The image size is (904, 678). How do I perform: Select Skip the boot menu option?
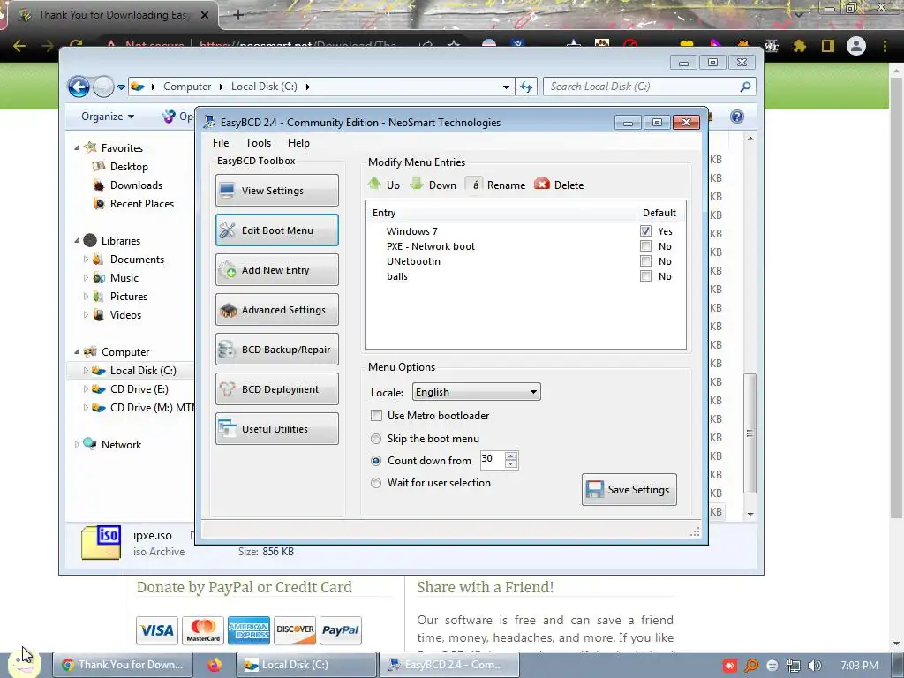[376, 439]
